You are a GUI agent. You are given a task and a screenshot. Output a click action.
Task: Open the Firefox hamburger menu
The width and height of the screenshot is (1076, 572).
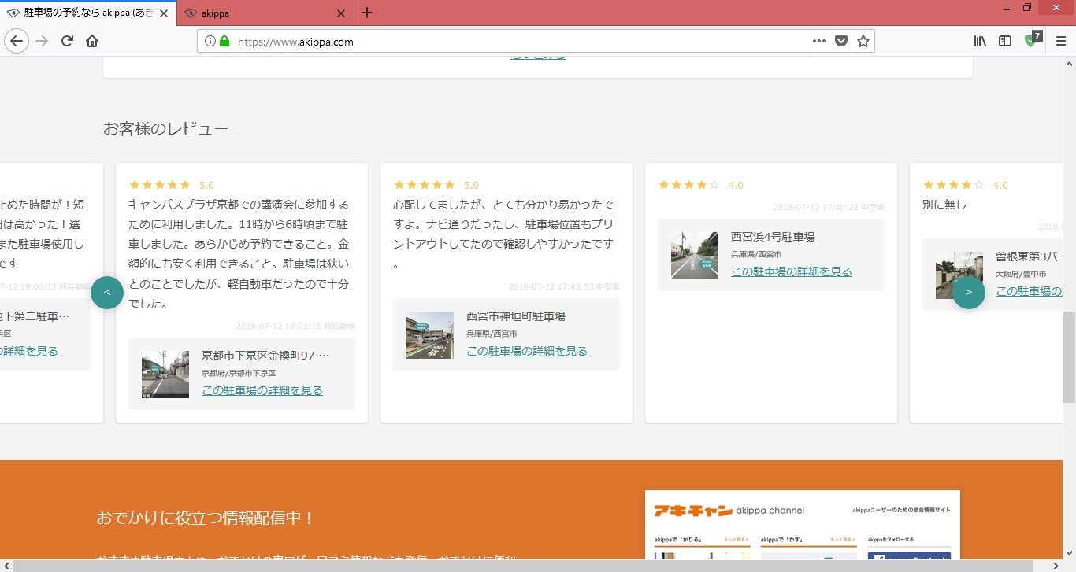coord(1060,41)
